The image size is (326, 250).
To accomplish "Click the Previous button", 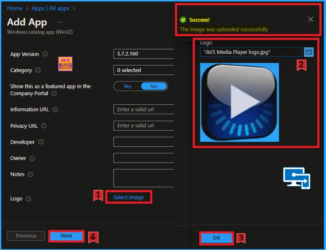I will (x=26, y=236).
